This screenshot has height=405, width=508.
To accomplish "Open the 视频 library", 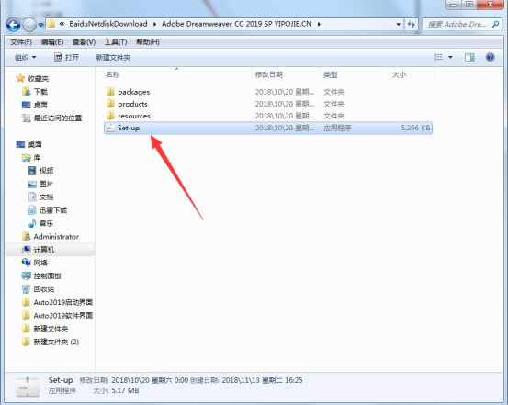I will pos(40,171).
